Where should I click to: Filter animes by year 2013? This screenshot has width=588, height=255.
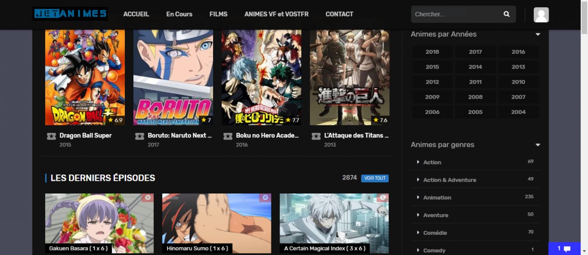pyautogui.click(x=518, y=67)
